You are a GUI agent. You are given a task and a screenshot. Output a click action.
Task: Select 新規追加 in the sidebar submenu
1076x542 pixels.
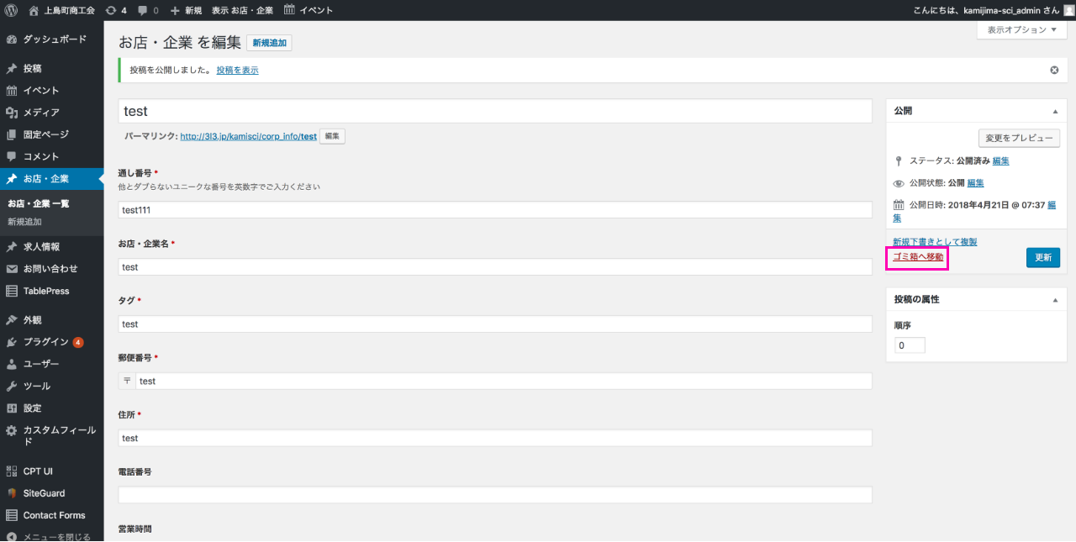coord(24,222)
